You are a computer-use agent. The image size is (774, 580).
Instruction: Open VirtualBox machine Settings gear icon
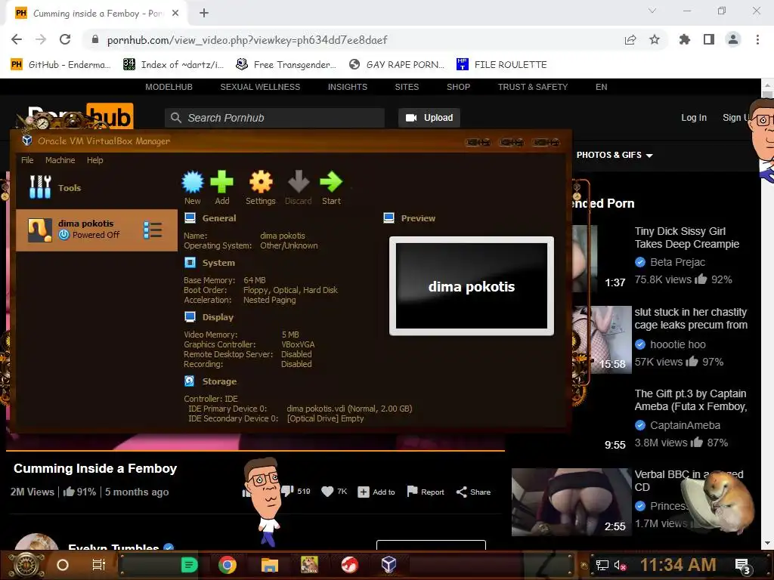261,183
